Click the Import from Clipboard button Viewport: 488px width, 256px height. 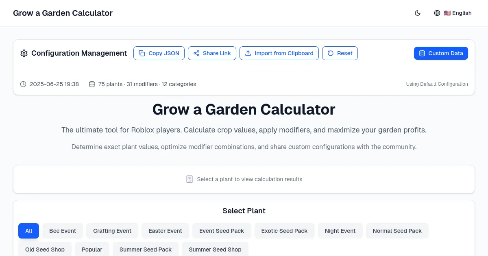pyautogui.click(x=279, y=53)
